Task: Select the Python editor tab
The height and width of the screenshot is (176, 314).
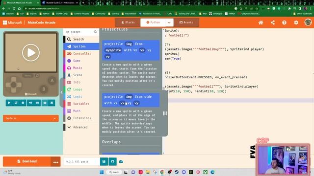Action: 153,22
